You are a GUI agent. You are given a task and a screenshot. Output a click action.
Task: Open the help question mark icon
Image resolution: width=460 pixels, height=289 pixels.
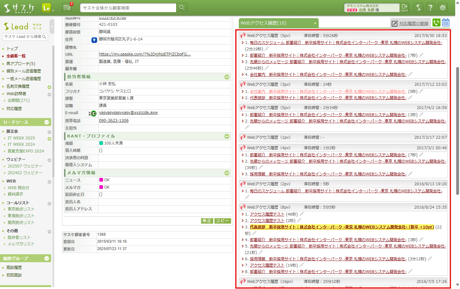(431, 8)
